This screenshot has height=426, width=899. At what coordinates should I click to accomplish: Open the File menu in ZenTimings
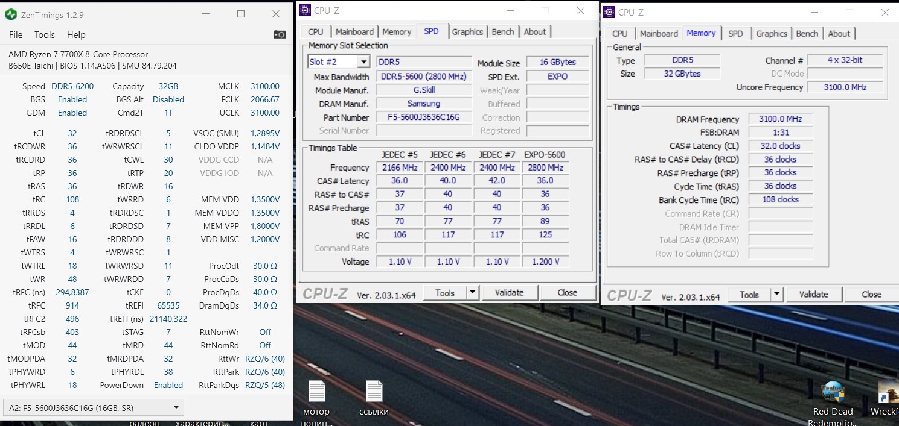tap(16, 35)
